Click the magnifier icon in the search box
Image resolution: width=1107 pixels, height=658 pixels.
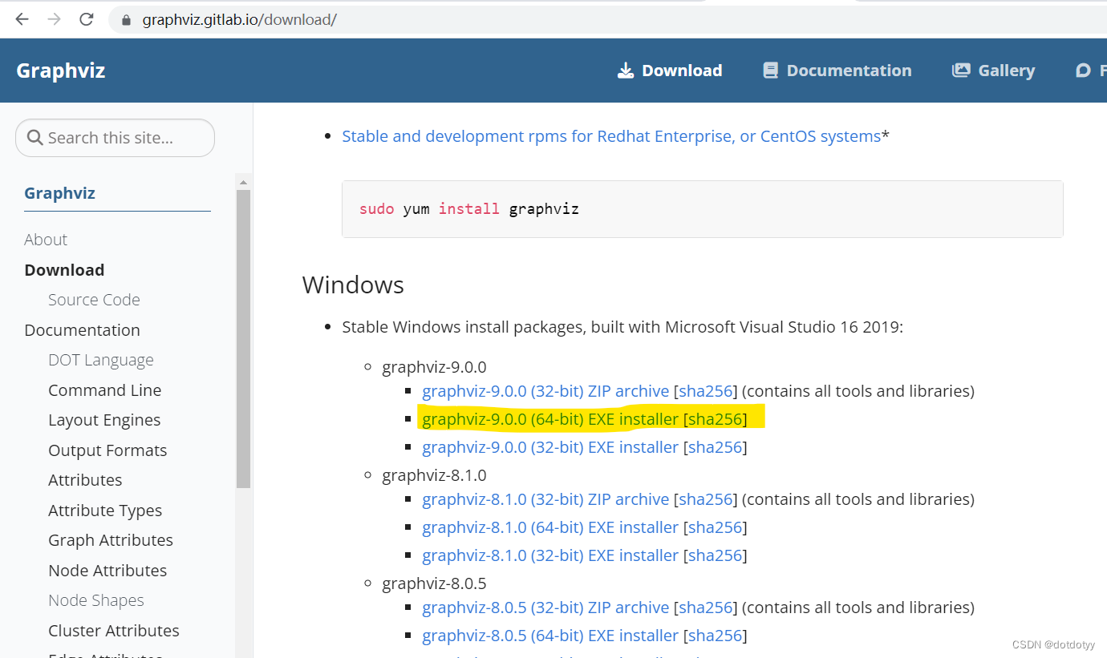[x=35, y=137]
